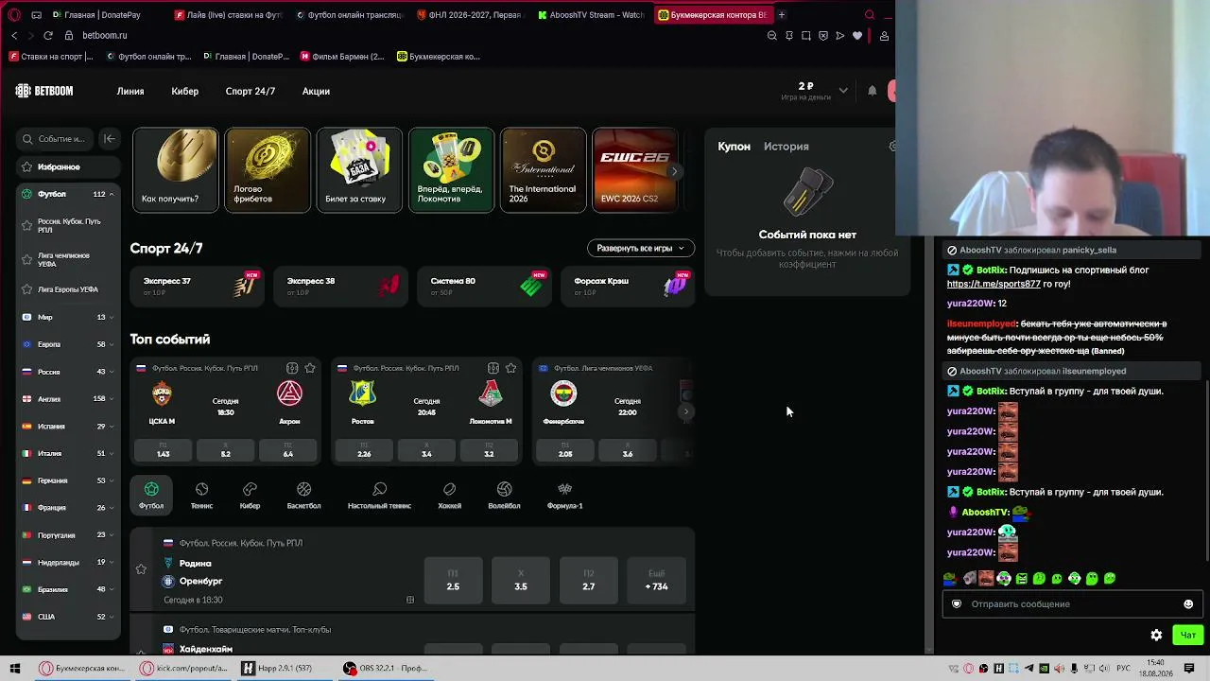Viewport: 1210px width, 681px height.
Task: Open the Кибер top menu item
Action: (x=184, y=92)
